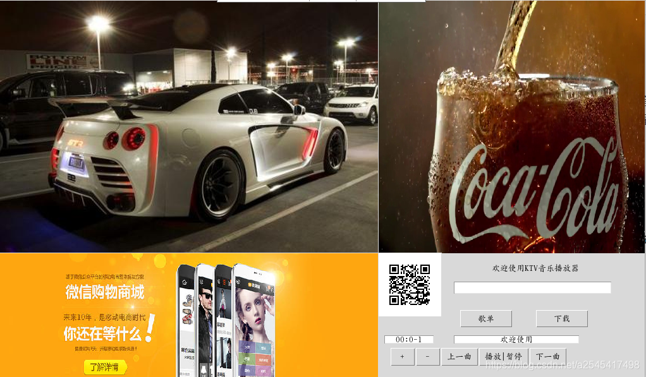Click the smartphones image in orange banner
This screenshot has height=377, width=646.
click(x=226, y=320)
